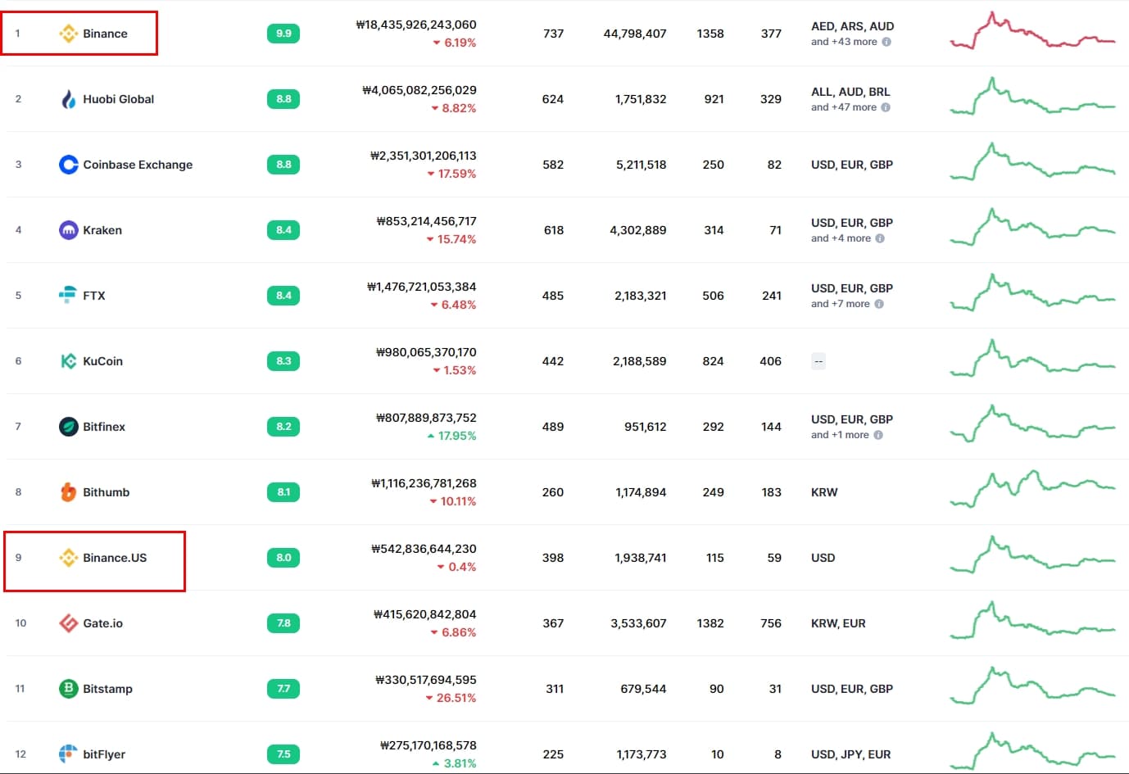Open the Gate.io exchange page
Image resolution: width=1129 pixels, height=774 pixels.
tap(102, 623)
